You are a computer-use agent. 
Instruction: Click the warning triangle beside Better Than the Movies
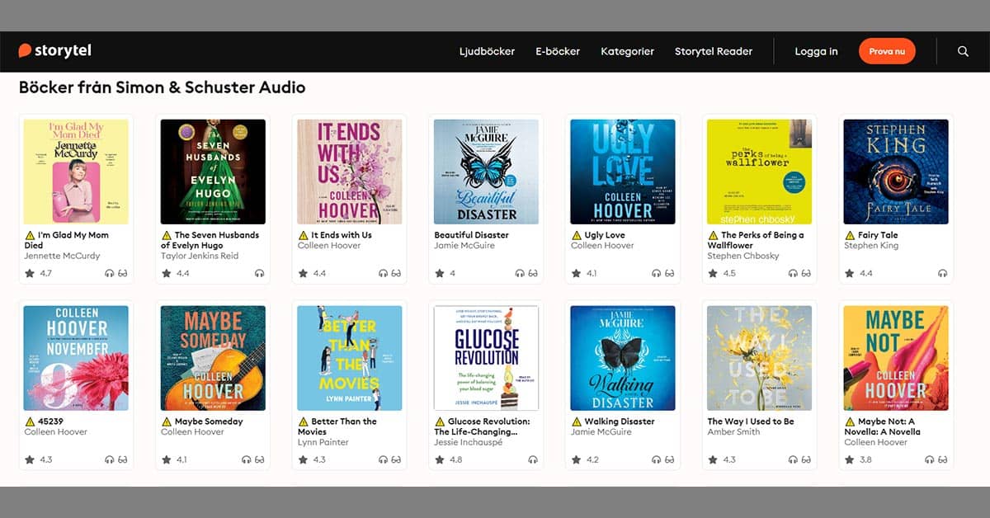[x=304, y=421]
